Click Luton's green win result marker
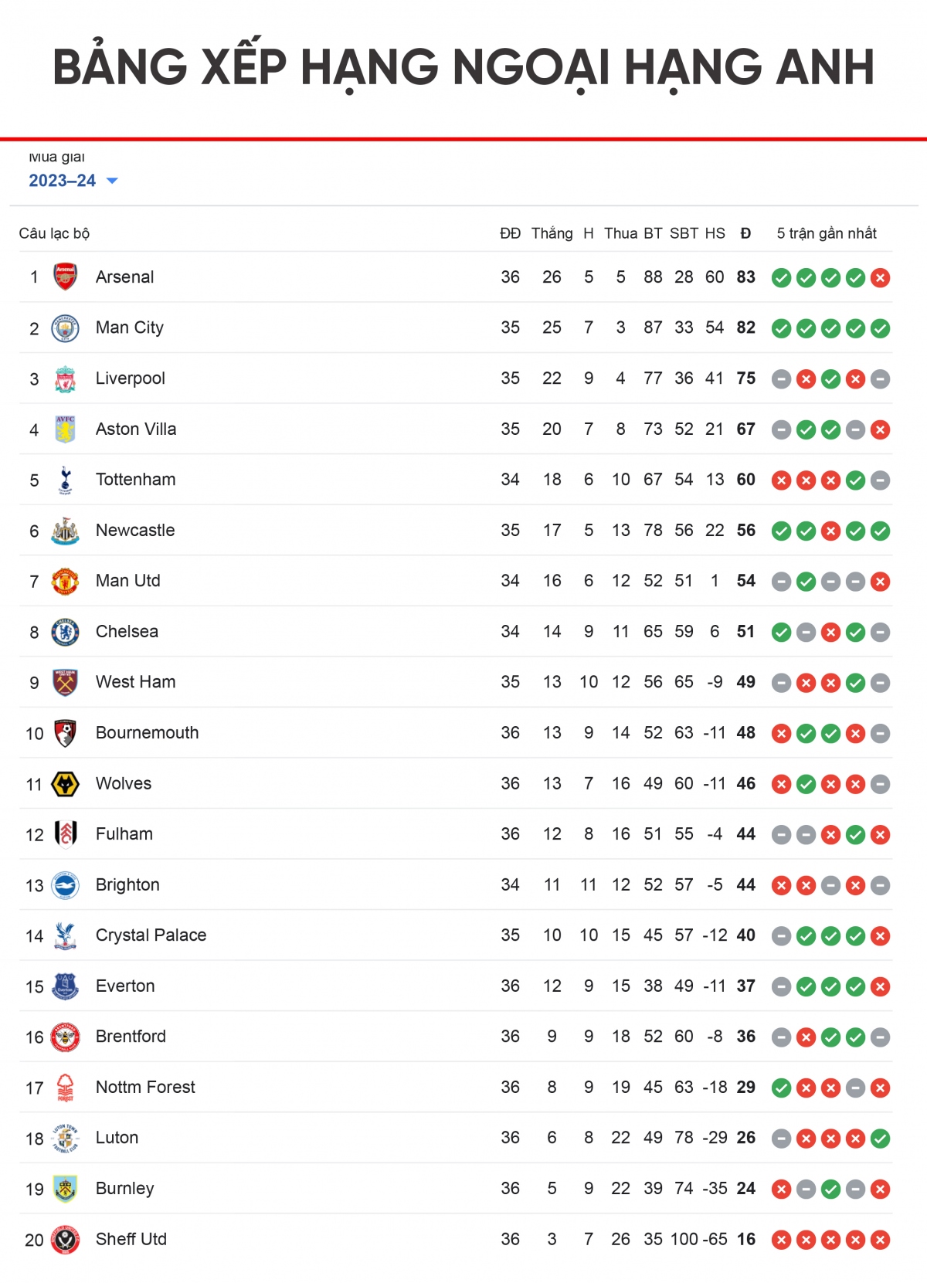This screenshot has width=927, height=1283. point(880,1138)
